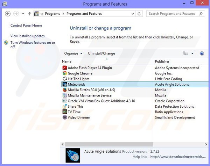
Task: Click the Forward navigation arrow
Action: pyautogui.click(x=16, y=14)
